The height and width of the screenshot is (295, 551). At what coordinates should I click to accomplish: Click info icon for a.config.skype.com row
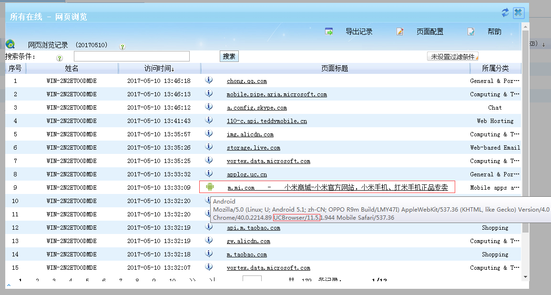(x=209, y=107)
